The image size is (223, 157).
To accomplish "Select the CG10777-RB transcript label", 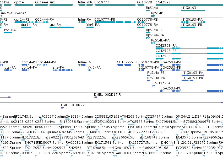I will coord(105,19).
